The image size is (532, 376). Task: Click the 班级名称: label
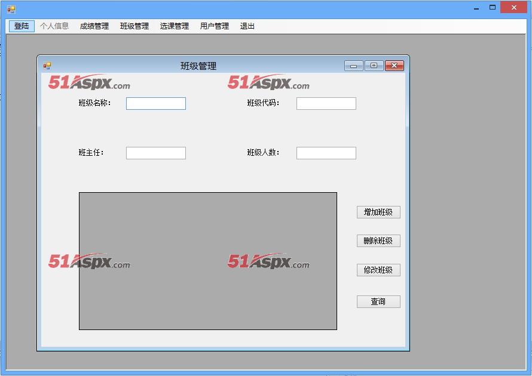pyautogui.click(x=94, y=103)
